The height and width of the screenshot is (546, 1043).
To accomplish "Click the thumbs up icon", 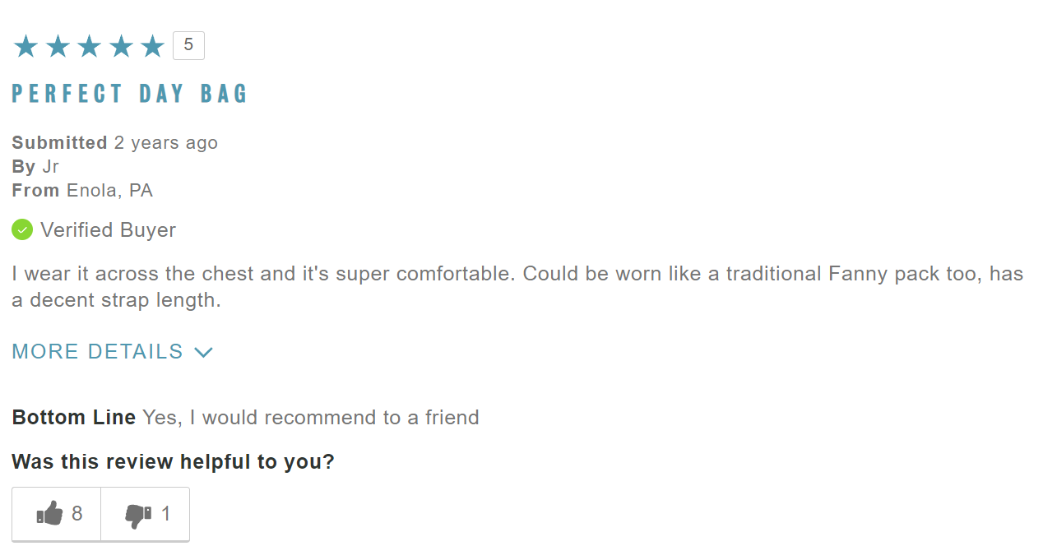I will (x=50, y=514).
